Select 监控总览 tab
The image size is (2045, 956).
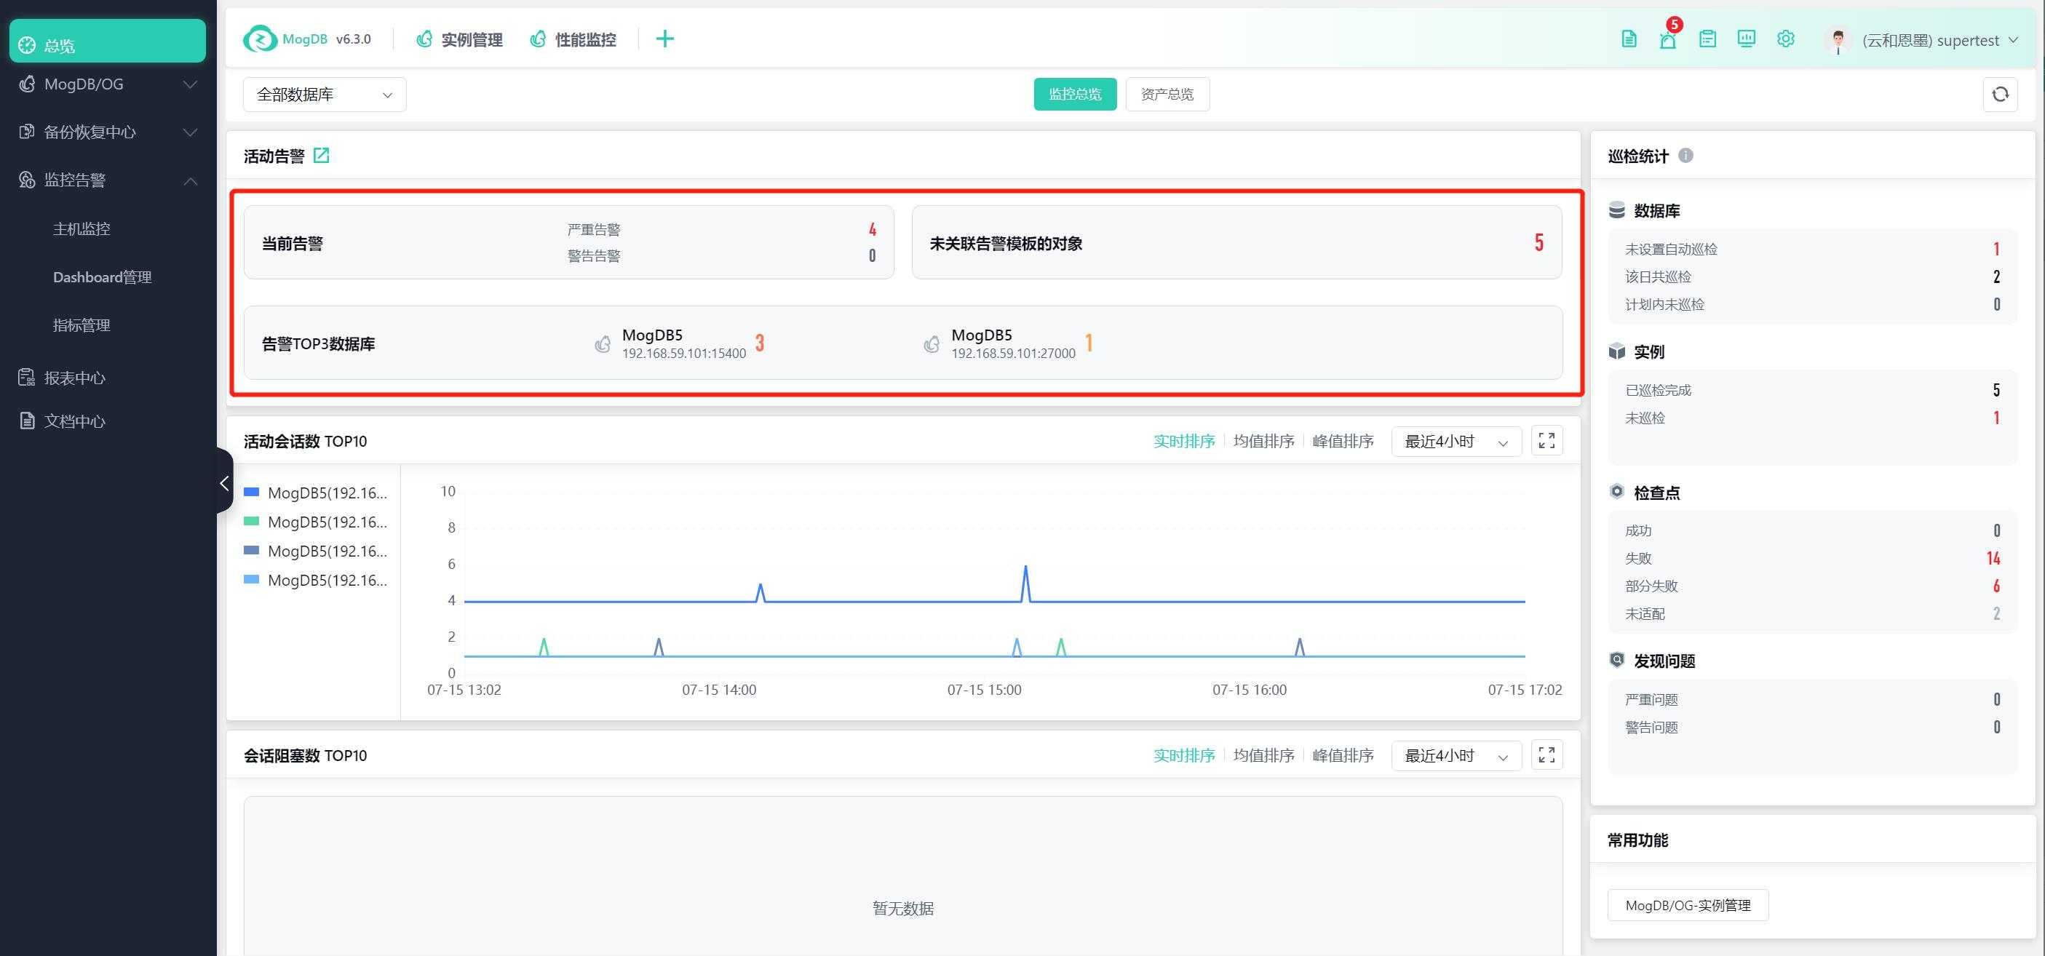(x=1075, y=95)
